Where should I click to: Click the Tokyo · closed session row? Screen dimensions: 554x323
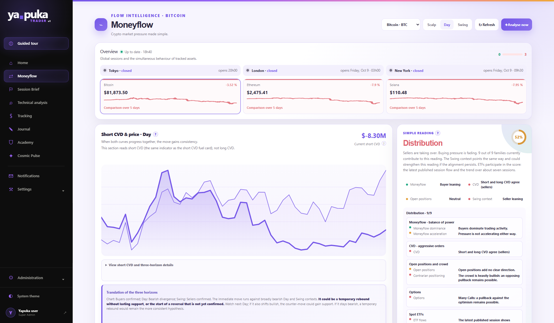pos(170,70)
